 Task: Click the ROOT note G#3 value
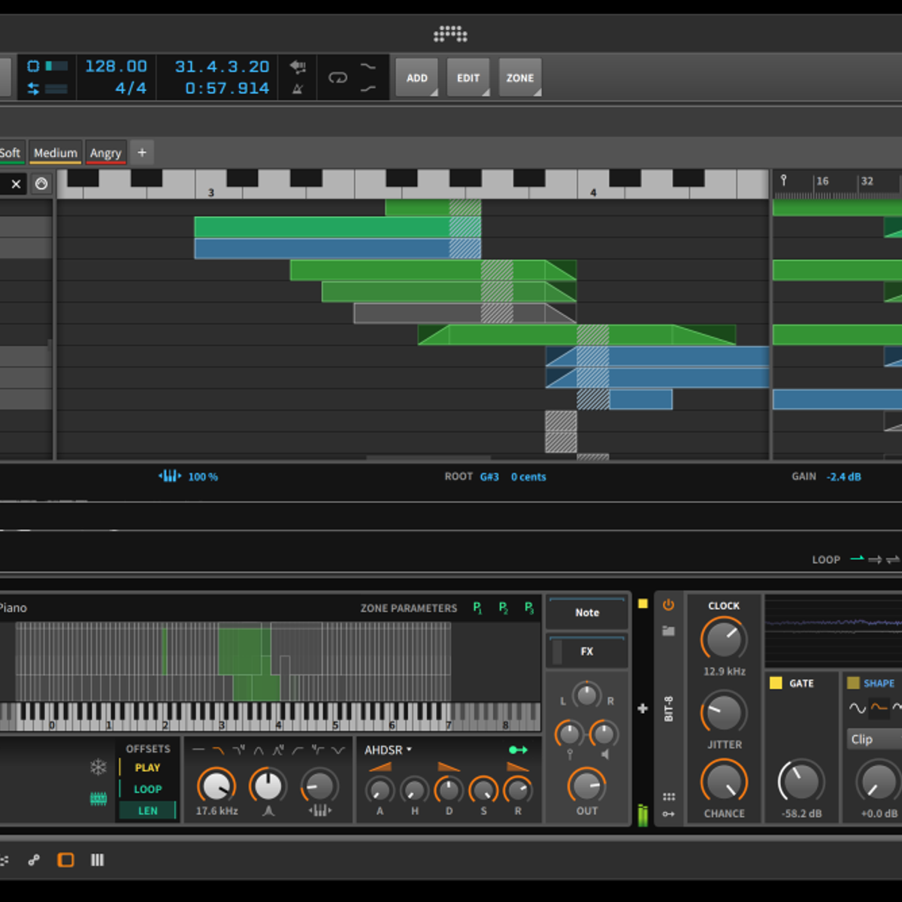(489, 477)
